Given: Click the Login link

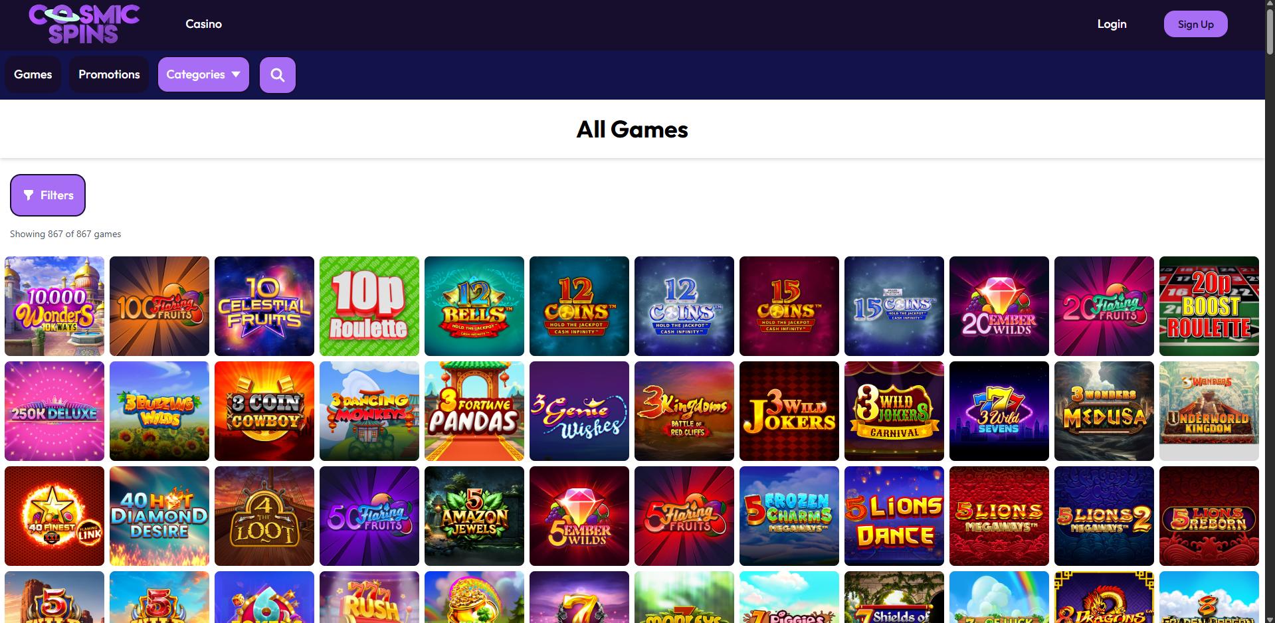Looking at the screenshot, I should click(1112, 24).
